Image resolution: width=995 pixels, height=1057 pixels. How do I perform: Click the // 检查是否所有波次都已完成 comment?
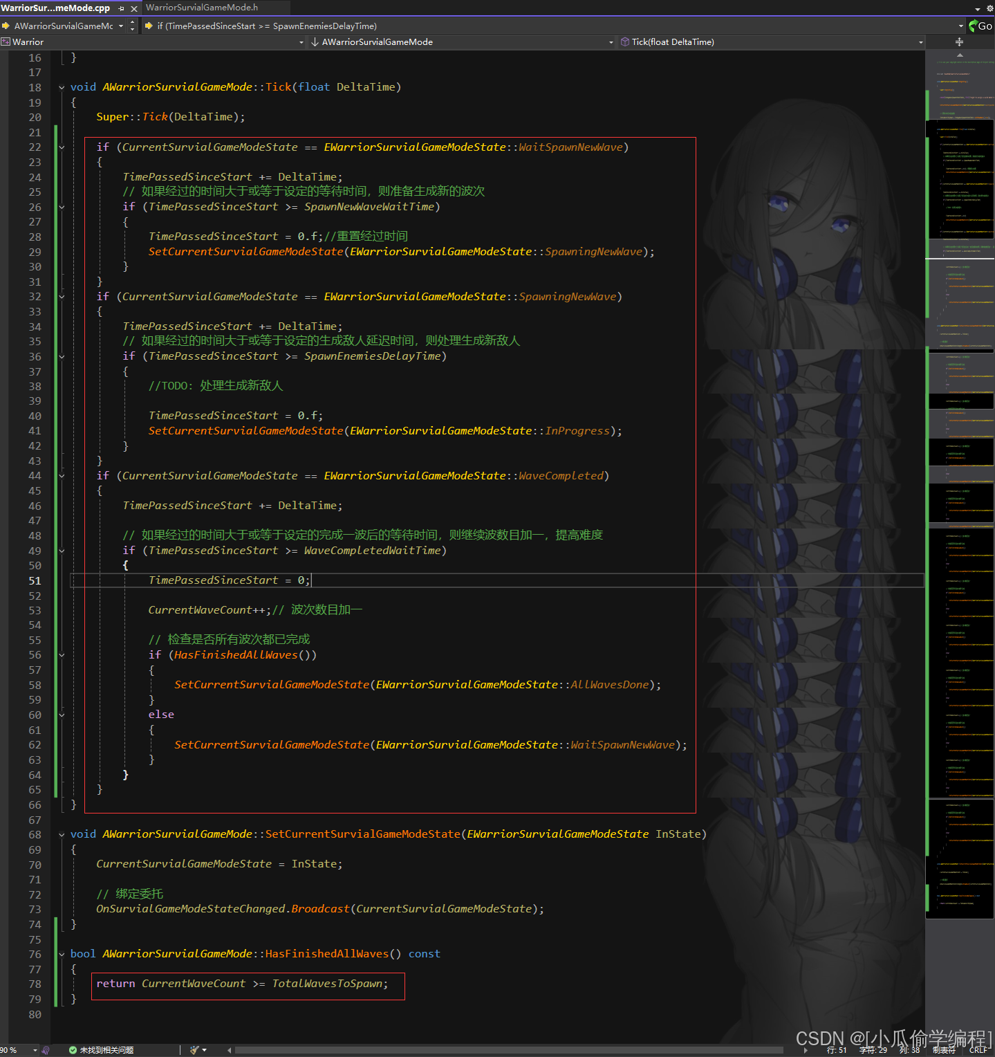(229, 640)
